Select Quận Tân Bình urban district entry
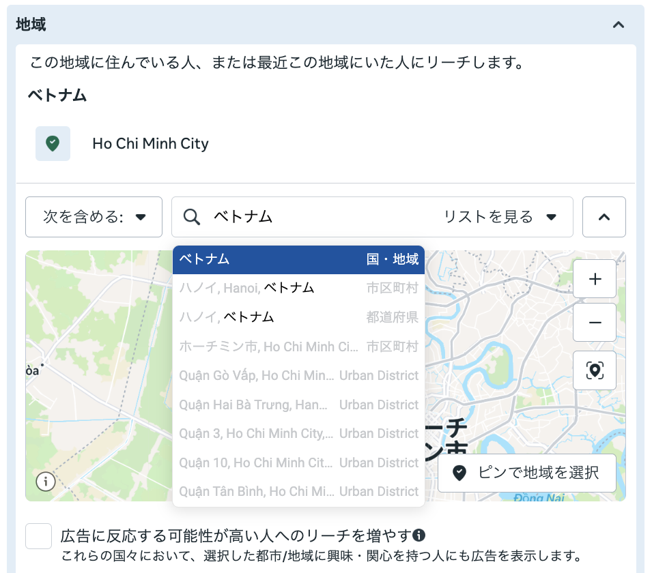The height and width of the screenshot is (573, 652). click(298, 491)
